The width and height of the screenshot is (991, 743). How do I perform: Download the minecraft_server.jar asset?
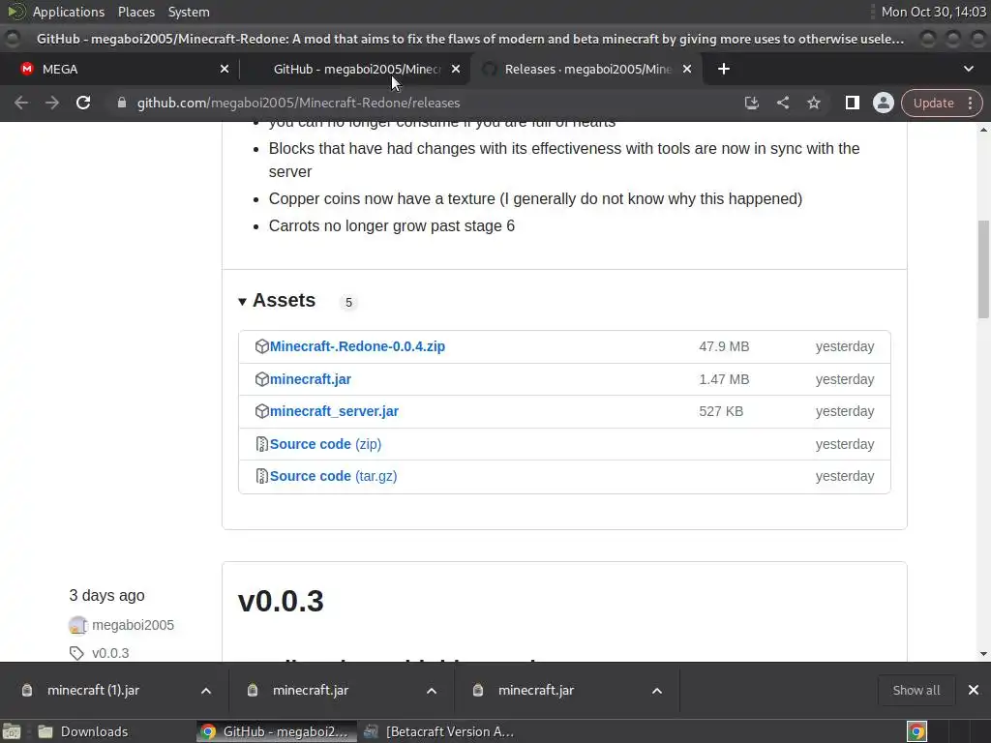[334, 411]
